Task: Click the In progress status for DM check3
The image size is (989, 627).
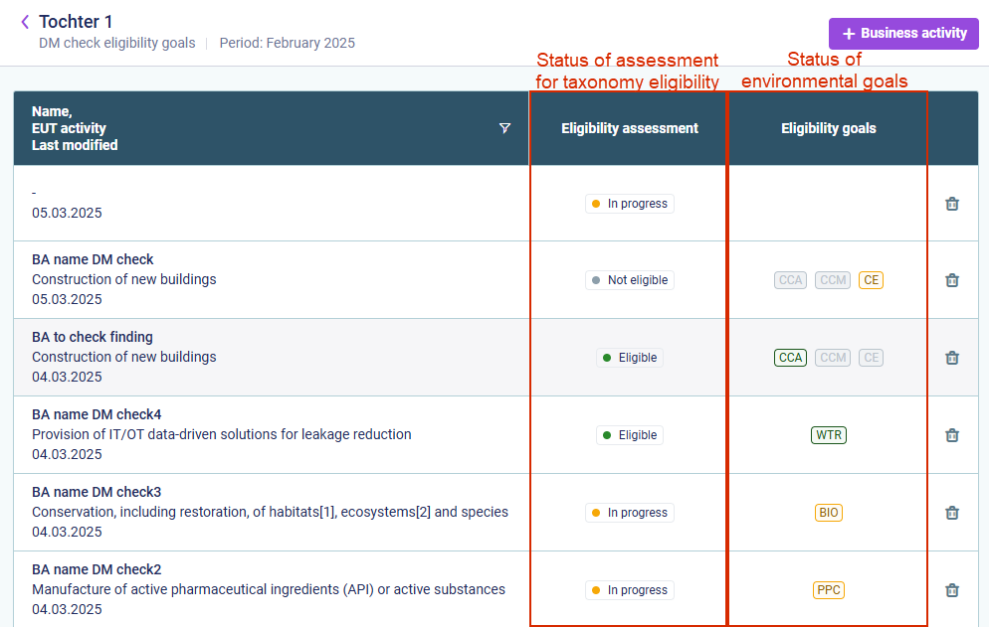Action: [630, 513]
